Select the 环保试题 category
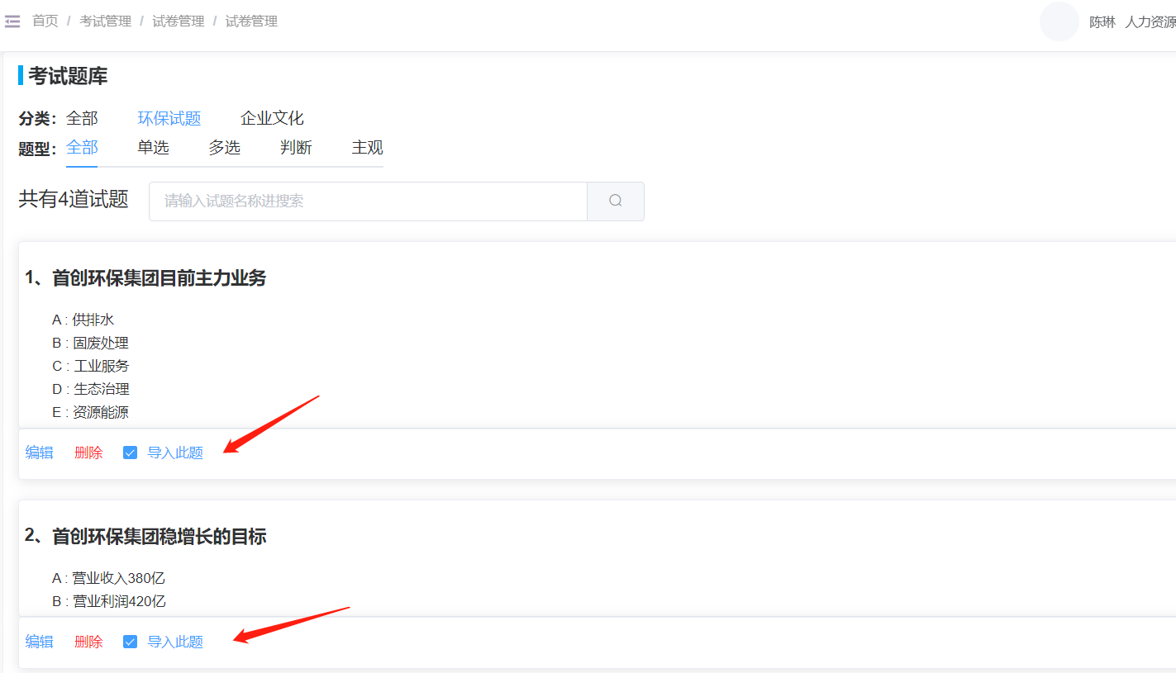The height and width of the screenshot is (673, 1176). click(x=169, y=118)
